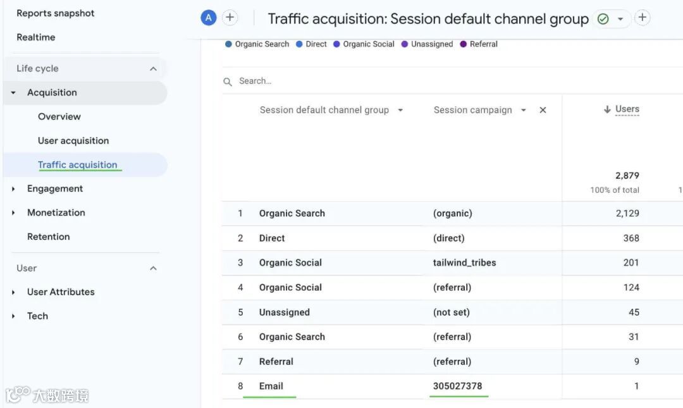Open Session default channel group dropdown

pos(400,110)
